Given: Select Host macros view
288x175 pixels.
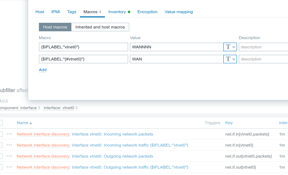Looking at the screenshot, I should (x=55, y=27).
